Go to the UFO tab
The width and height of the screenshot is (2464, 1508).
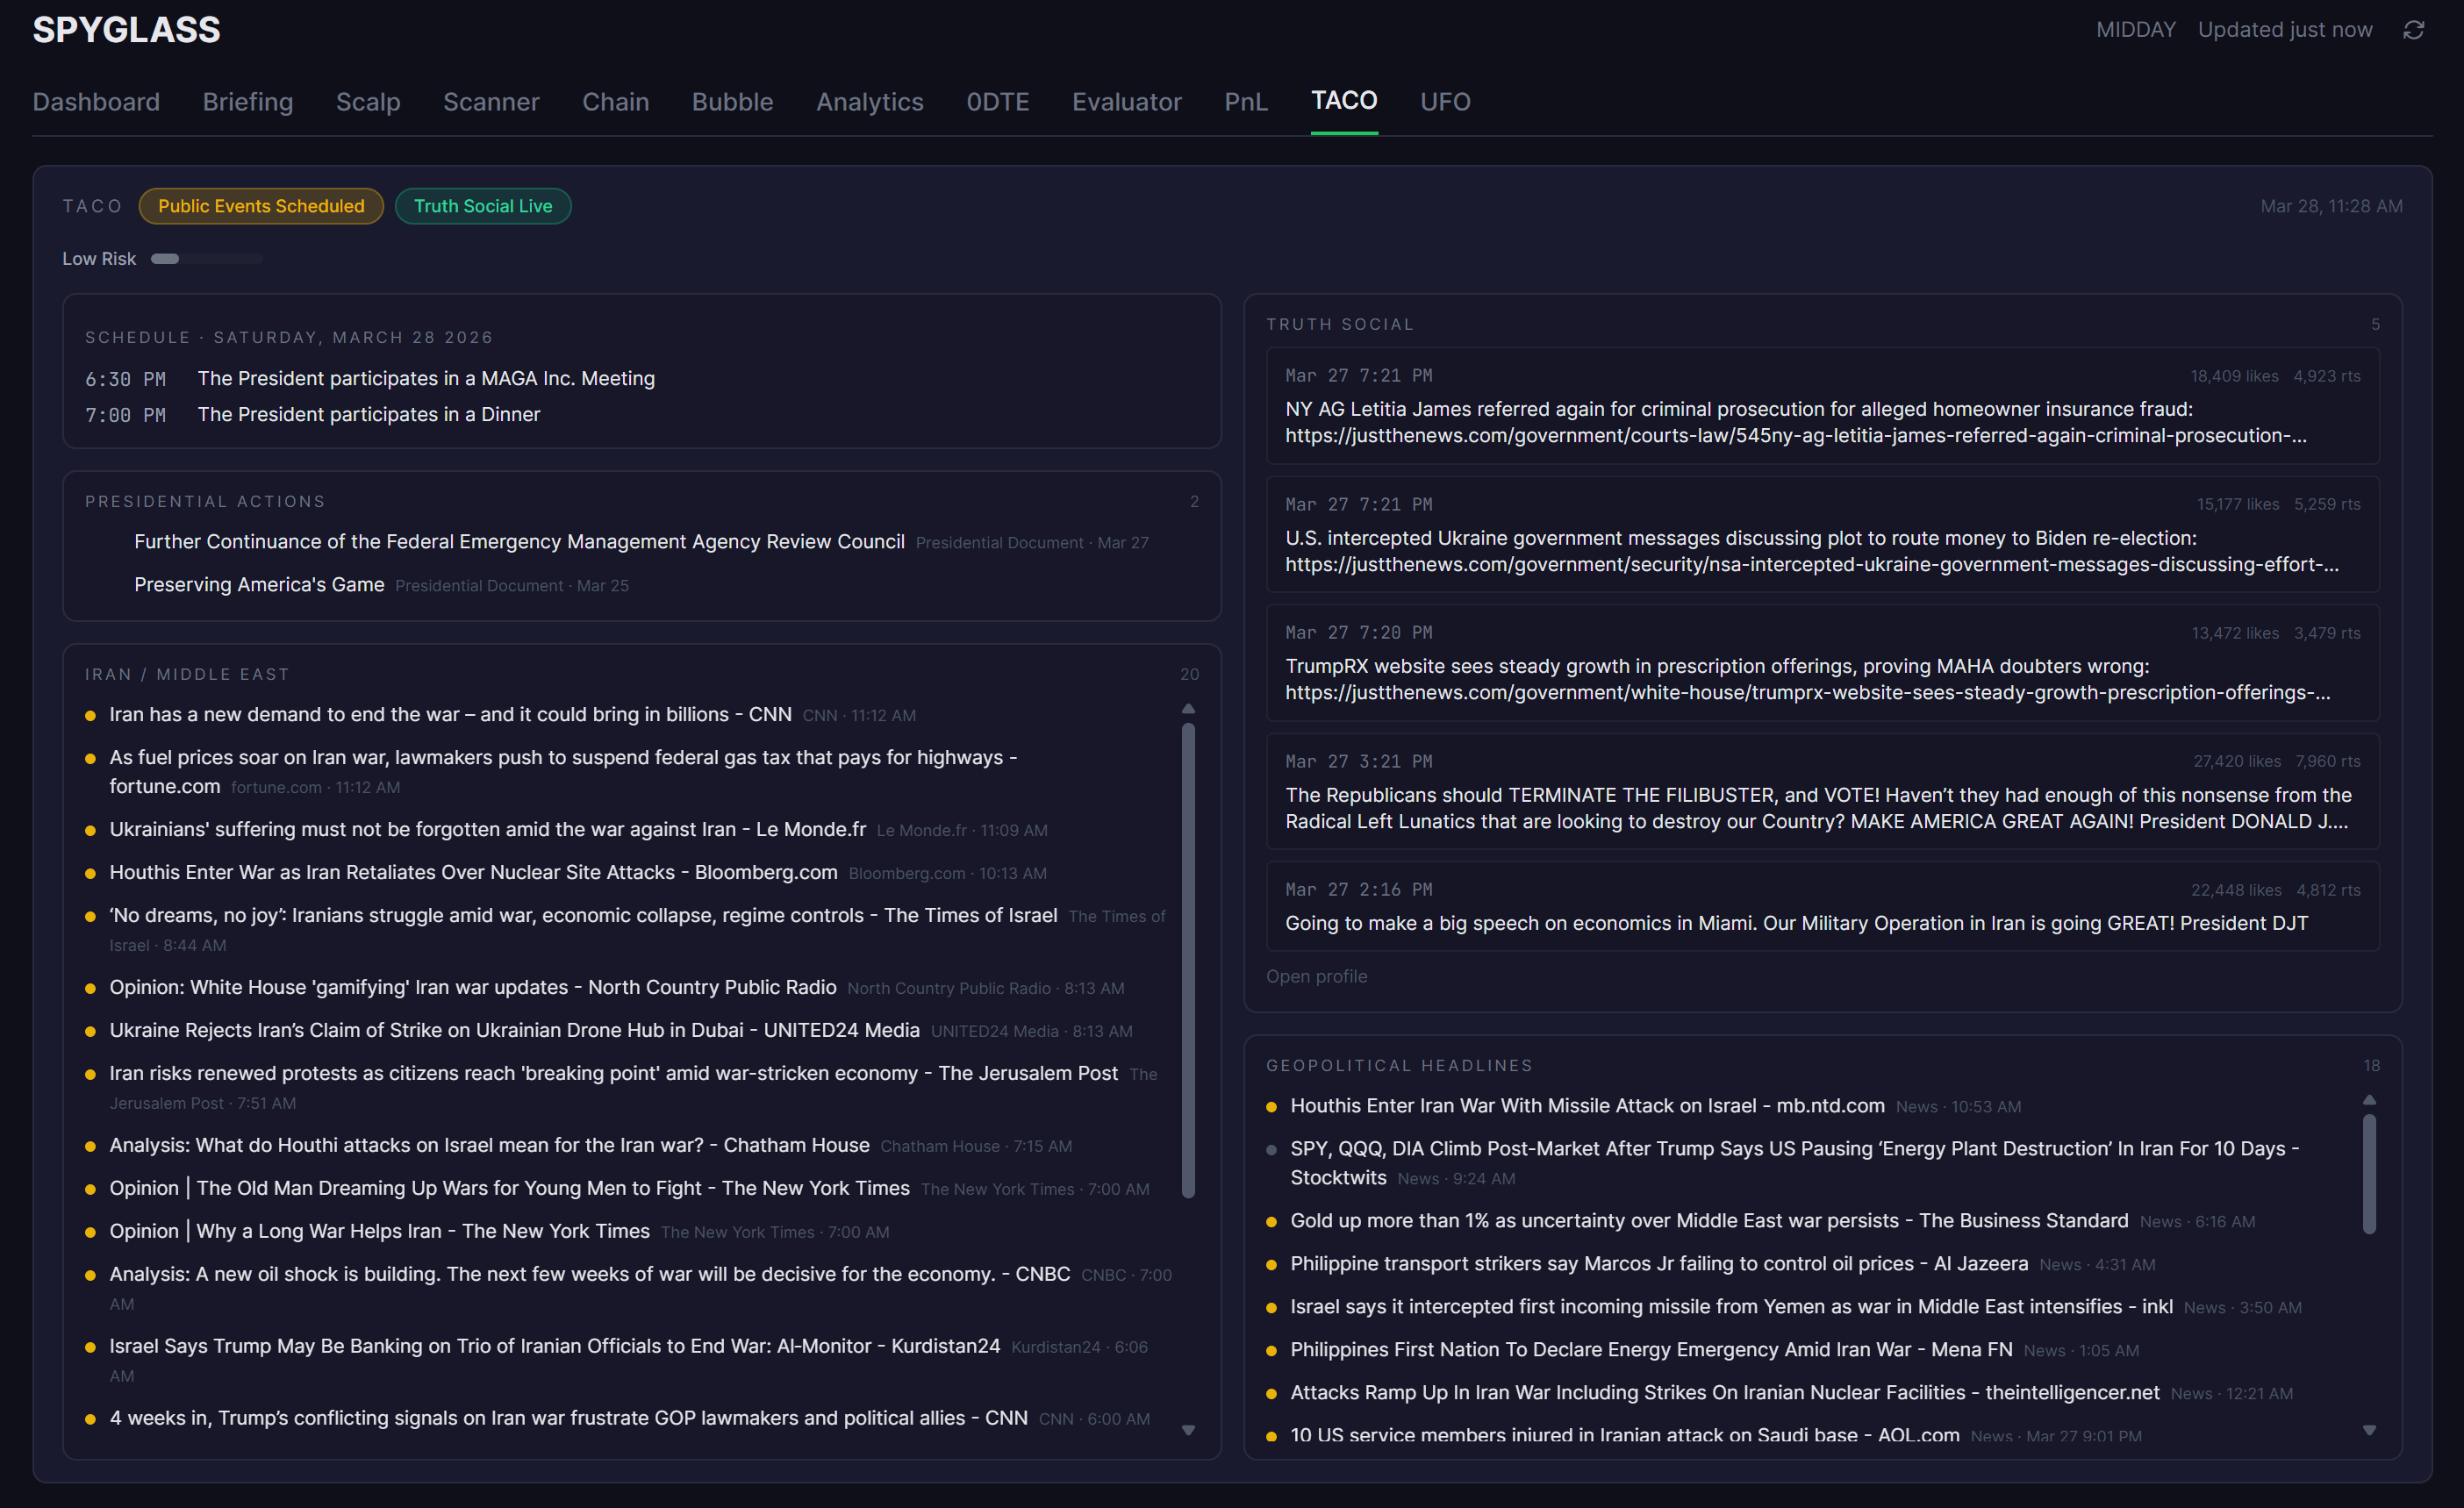point(1445,102)
